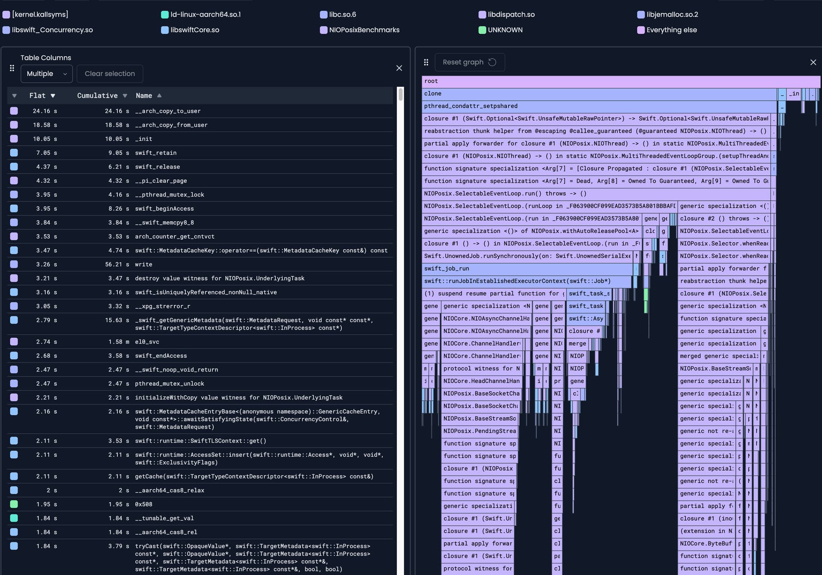Select the swift_retain table row
This screenshot has height=575, width=822.
pos(156,153)
